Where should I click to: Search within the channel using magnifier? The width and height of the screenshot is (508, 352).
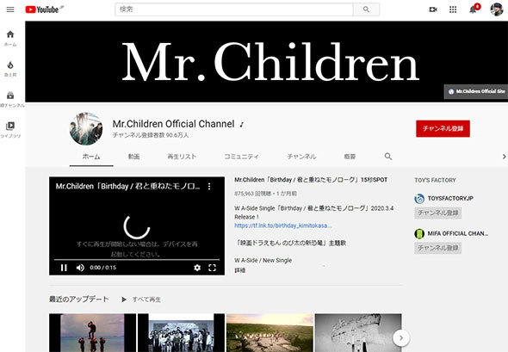point(388,157)
